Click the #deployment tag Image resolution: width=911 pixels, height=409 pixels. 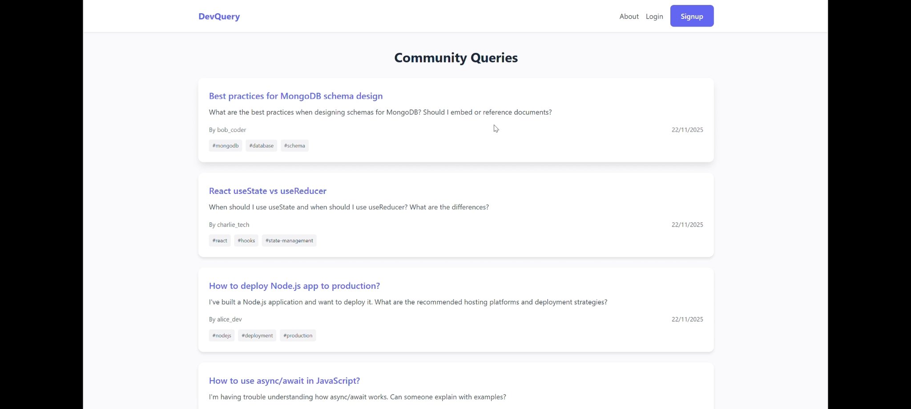click(x=257, y=336)
